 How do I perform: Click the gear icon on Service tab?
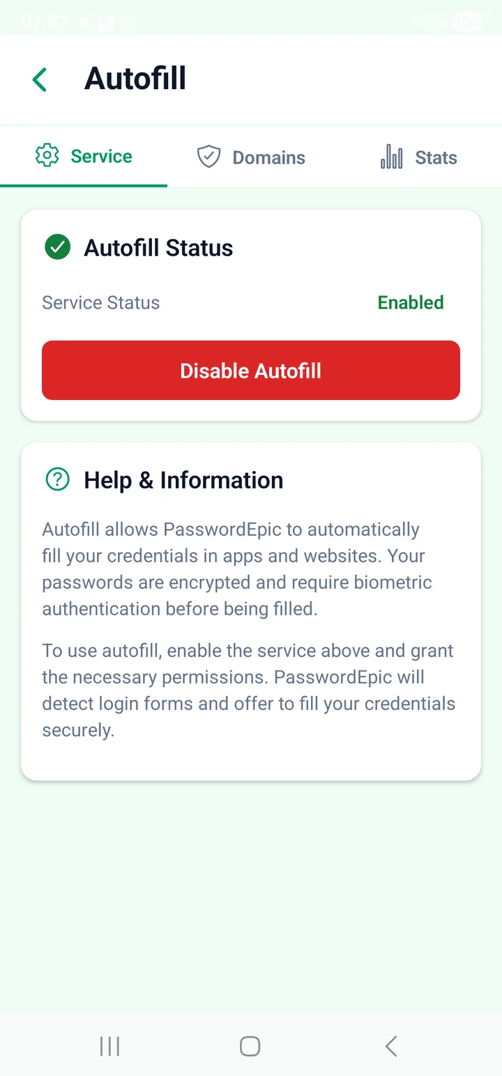pos(47,155)
